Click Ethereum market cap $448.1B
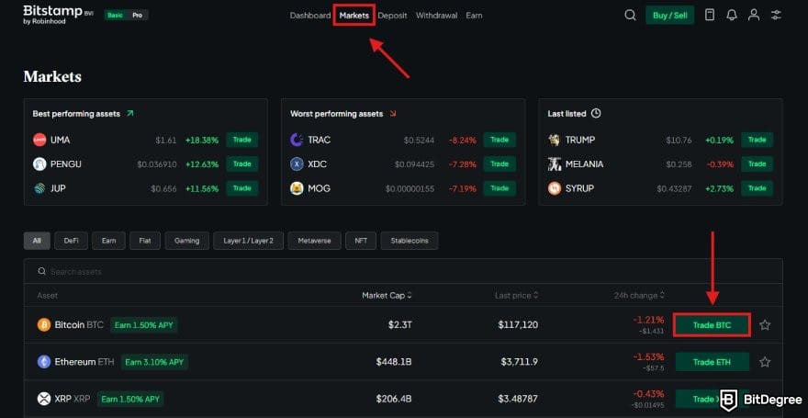This screenshot has width=808, height=418. [x=394, y=362]
